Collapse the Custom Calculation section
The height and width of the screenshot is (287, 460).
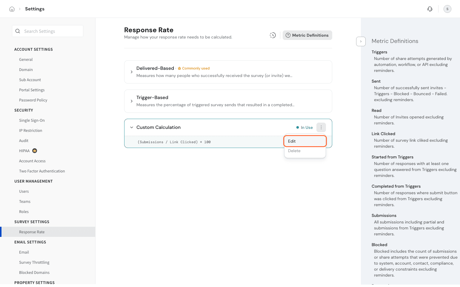[132, 127]
